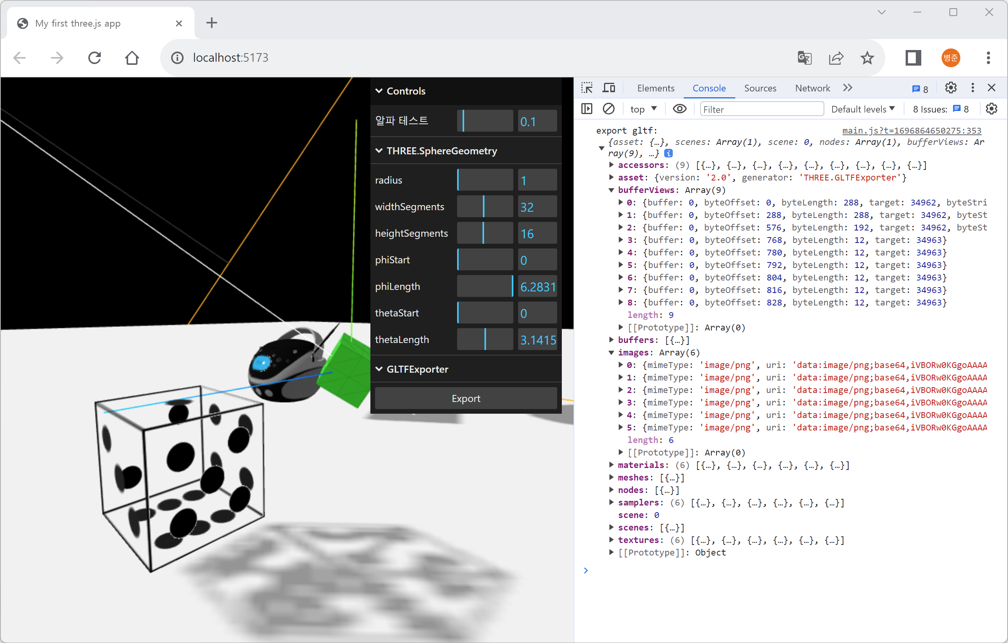Bookmark this page with the star icon
Screen dimensions: 1008x643
(867, 58)
